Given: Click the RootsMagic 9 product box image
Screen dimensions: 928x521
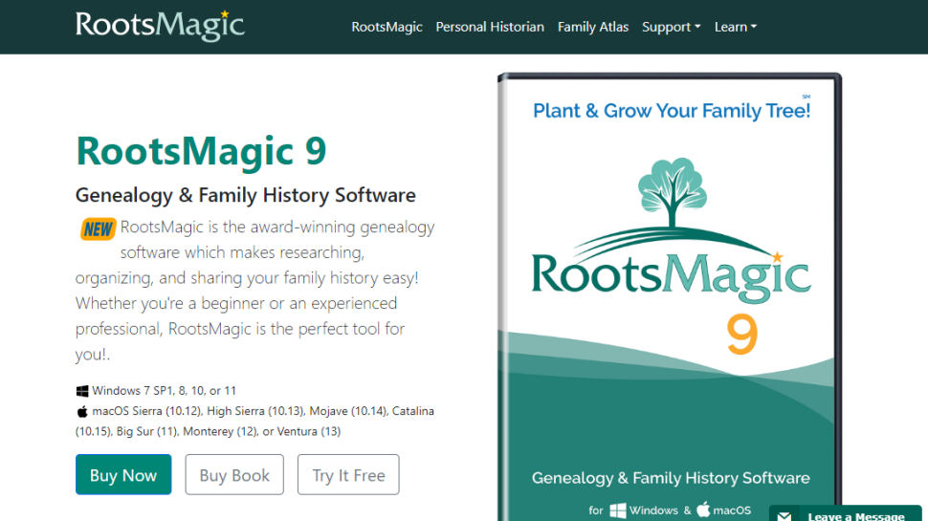Looking at the screenshot, I should (x=670, y=297).
